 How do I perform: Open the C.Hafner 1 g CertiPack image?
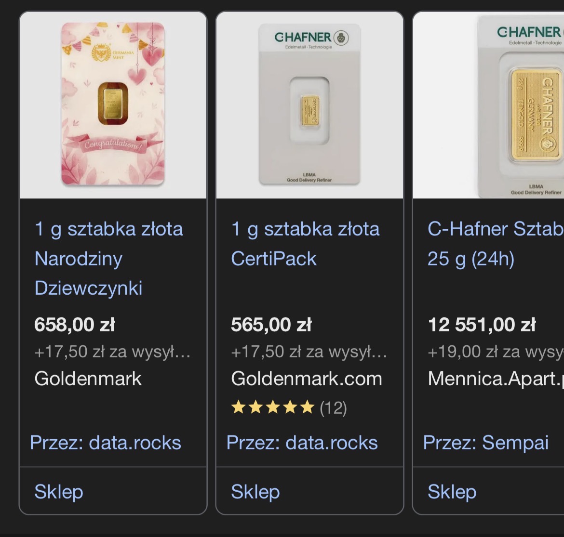(309, 104)
